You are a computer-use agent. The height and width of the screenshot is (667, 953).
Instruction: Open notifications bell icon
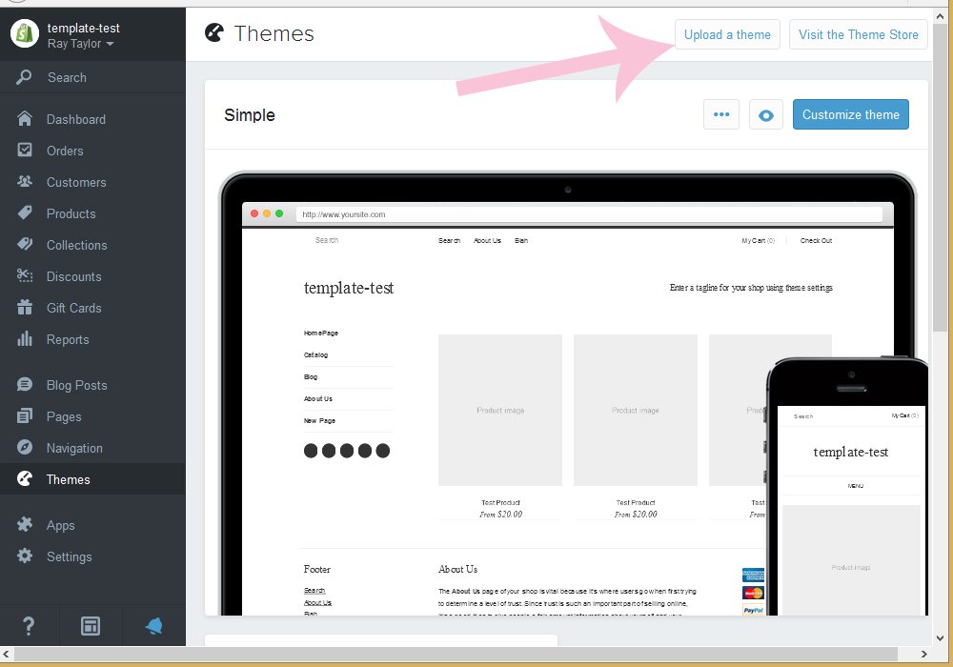[153, 626]
